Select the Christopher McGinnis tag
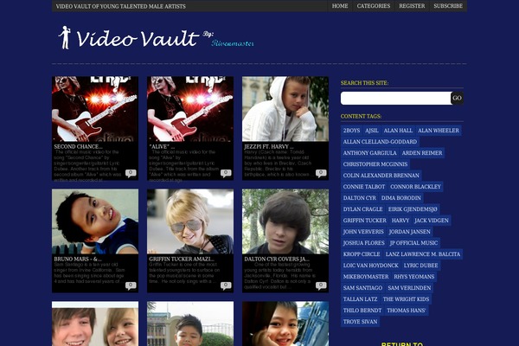This screenshot has width=519, height=346. point(375,164)
